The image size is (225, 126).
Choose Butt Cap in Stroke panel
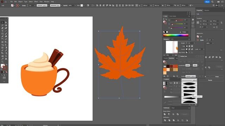[187, 46]
